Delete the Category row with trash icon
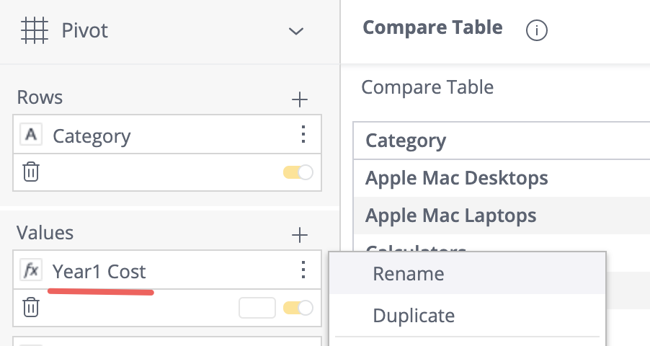Viewport: 650px width, 346px height. [31, 172]
